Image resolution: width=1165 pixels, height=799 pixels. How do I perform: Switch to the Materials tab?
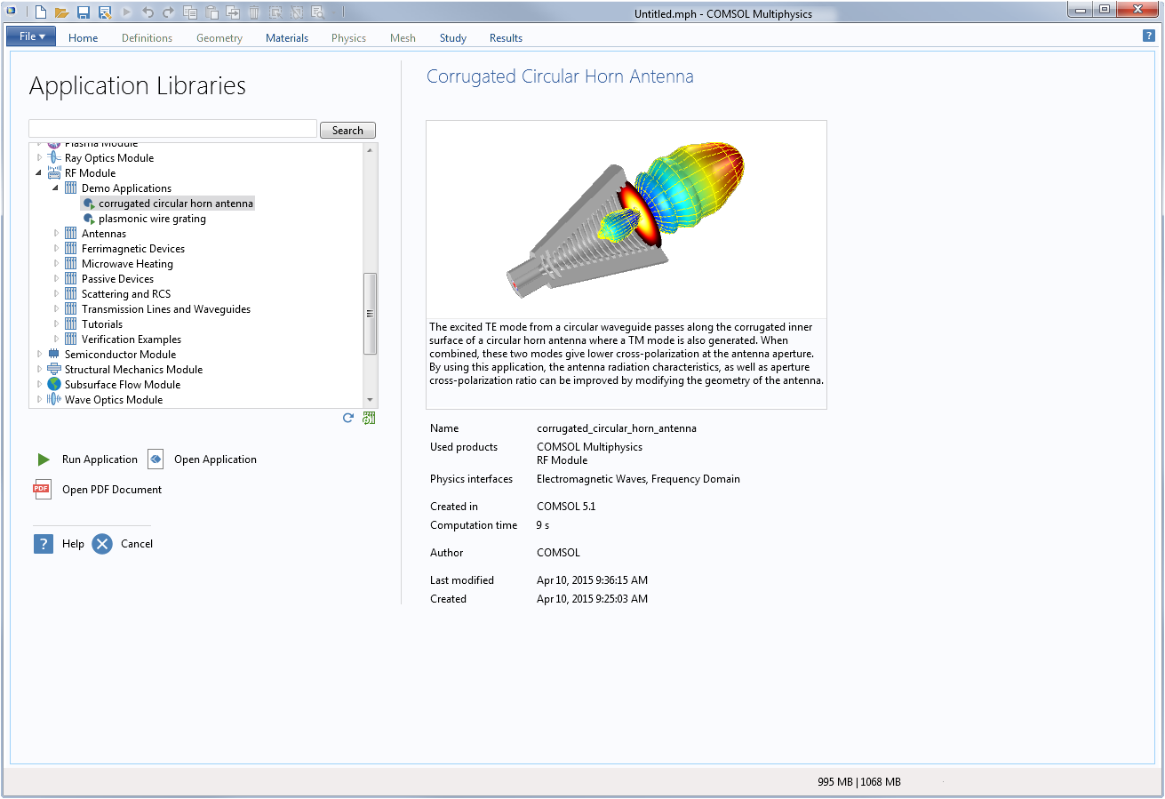287,37
